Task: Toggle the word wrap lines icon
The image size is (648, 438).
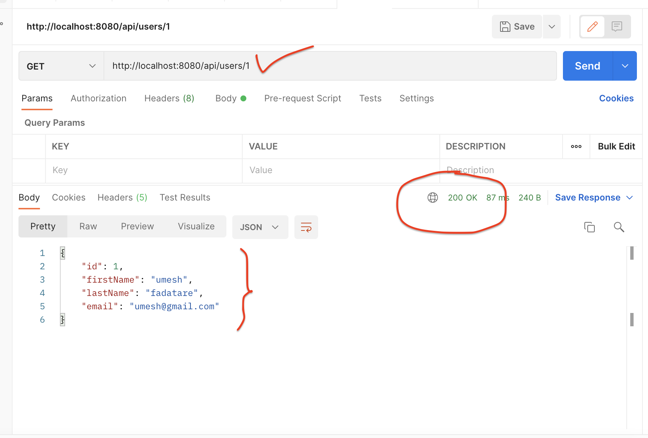Action: coord(306,227)
